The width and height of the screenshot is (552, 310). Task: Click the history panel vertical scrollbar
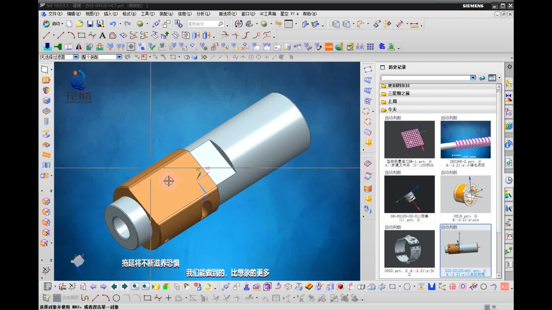[499, 161]
